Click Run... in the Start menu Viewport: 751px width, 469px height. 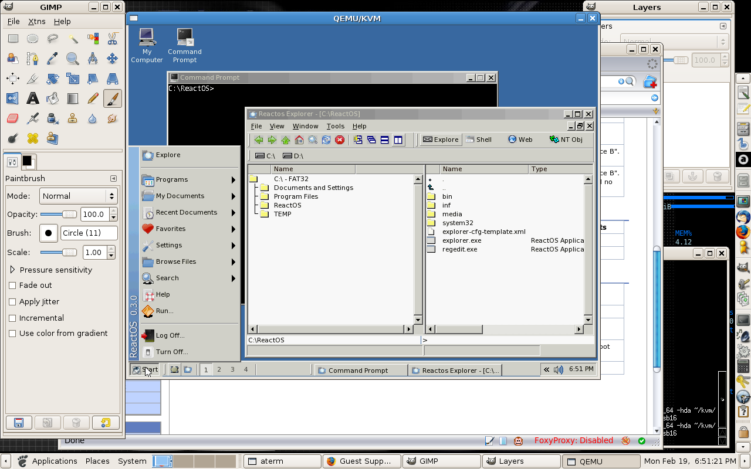pos(164,311)
